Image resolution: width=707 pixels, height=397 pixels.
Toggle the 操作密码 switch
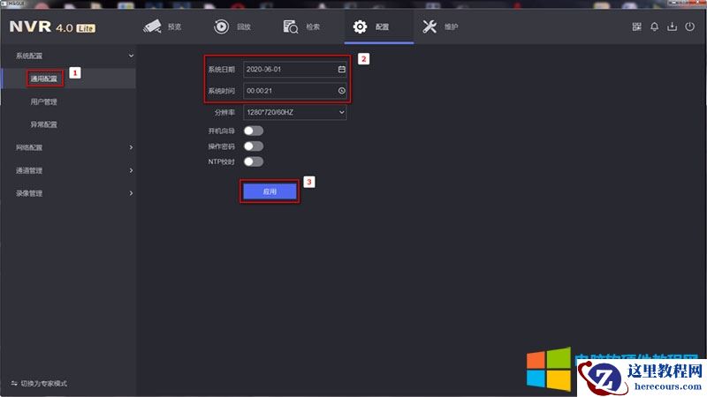click(x=254, y=146)
